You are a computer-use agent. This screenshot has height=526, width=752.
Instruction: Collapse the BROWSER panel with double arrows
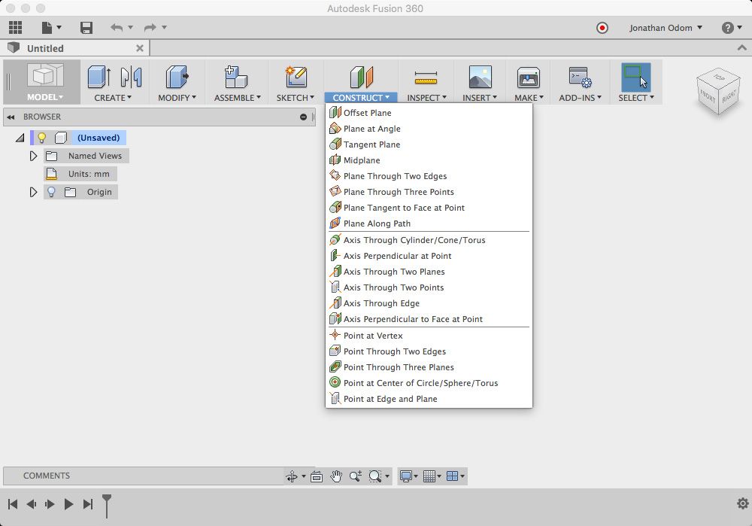[x=11, y=117]
